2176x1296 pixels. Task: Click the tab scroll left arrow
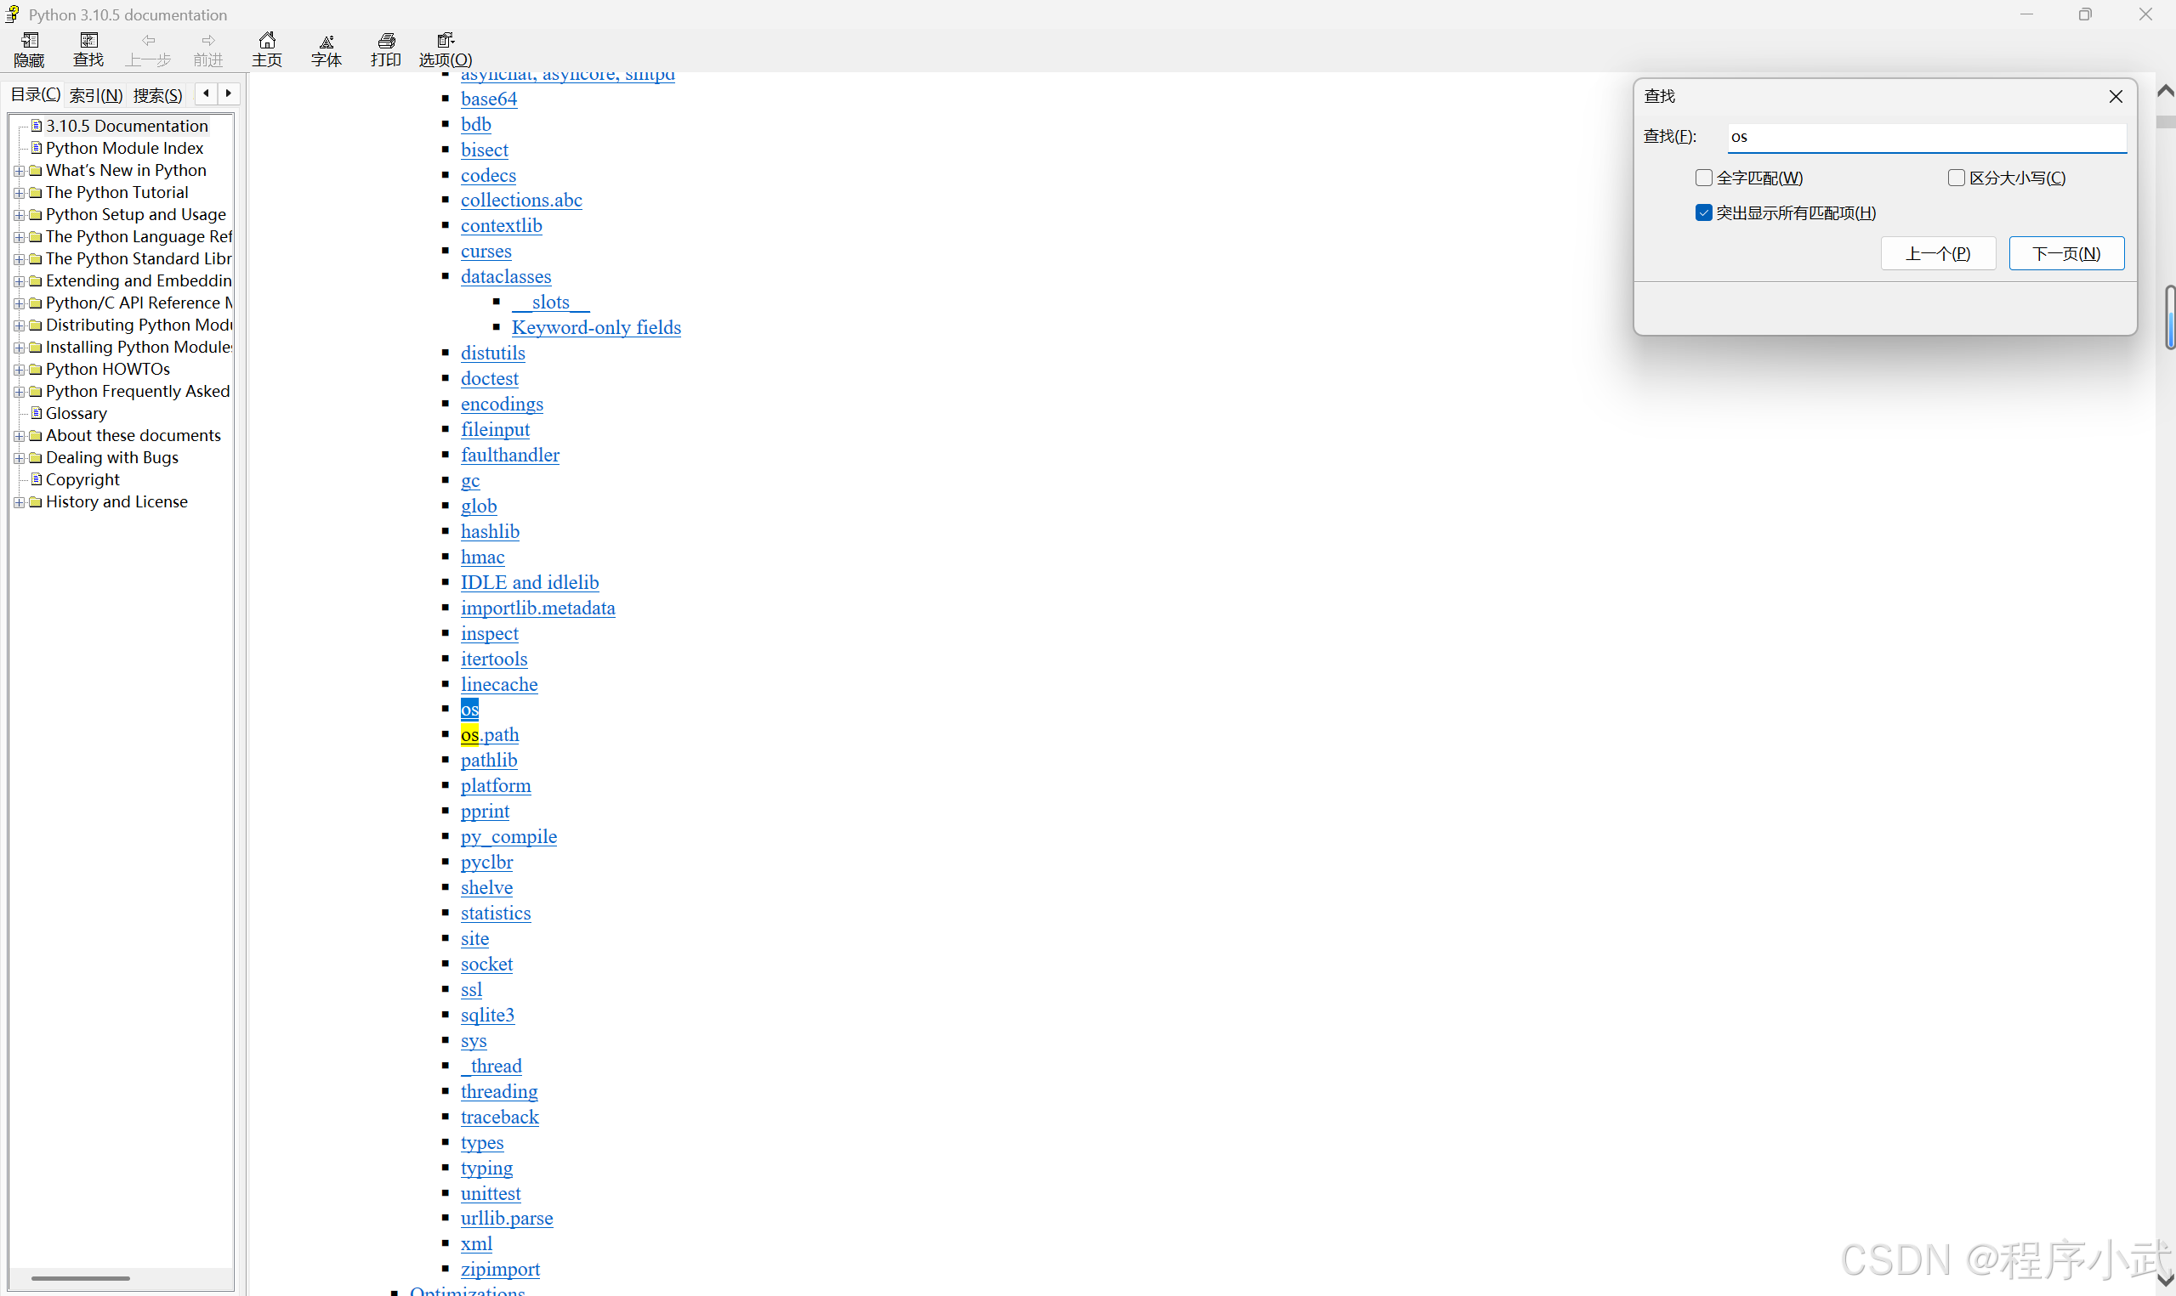coord(206,93)
